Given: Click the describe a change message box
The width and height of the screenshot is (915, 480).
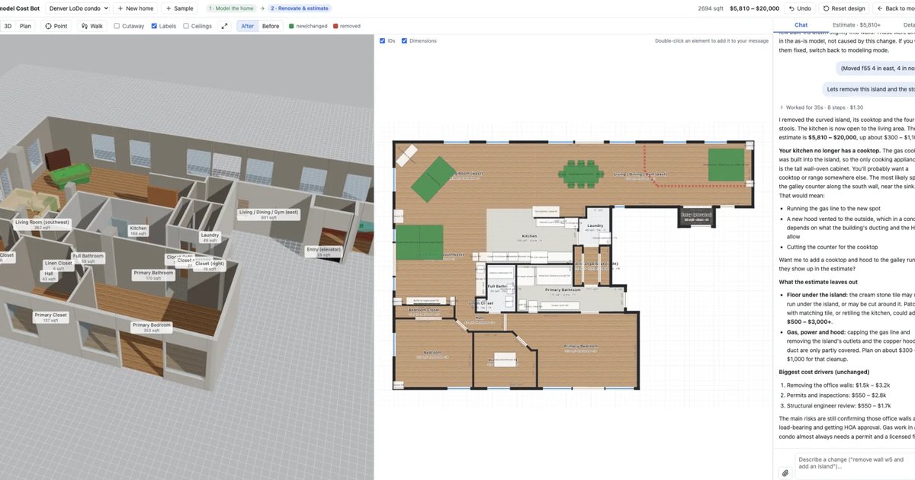Looking at the screenshot, I should click(x=855, y=466).
